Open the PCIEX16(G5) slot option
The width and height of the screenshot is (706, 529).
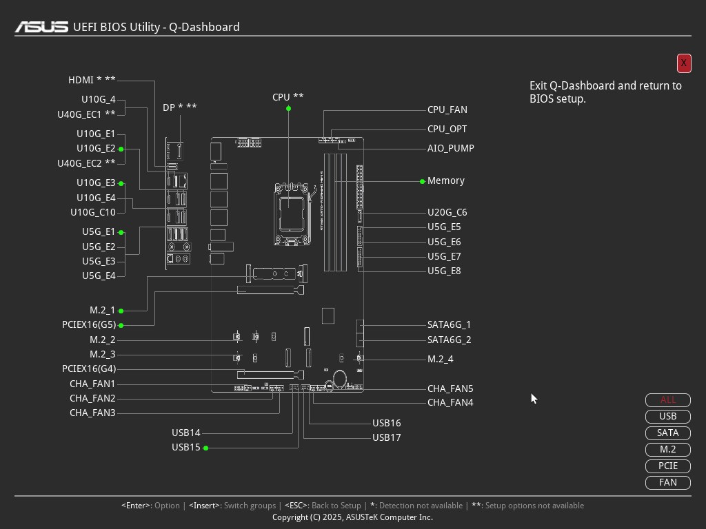(x=88, y=325)
